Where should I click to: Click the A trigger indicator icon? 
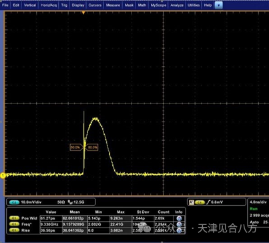(x=192, y=202)
